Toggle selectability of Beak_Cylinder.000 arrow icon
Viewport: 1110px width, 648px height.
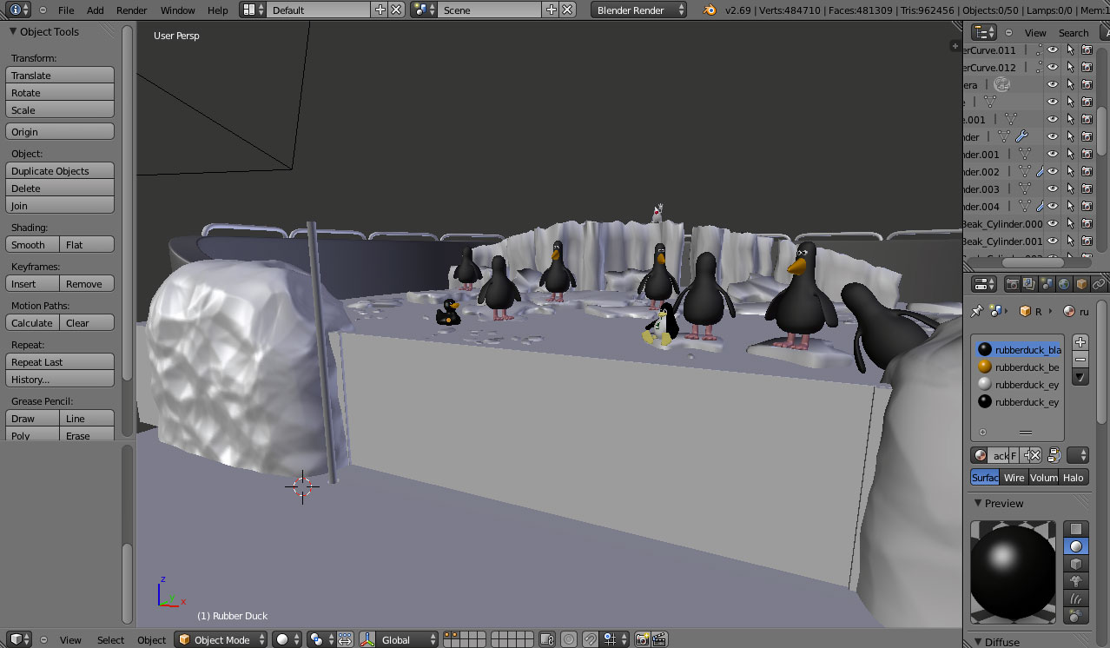[1070, 224]
